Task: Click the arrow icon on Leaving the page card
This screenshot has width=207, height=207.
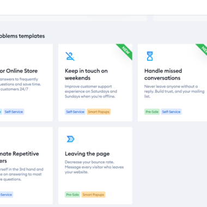Action: [70, 139]
